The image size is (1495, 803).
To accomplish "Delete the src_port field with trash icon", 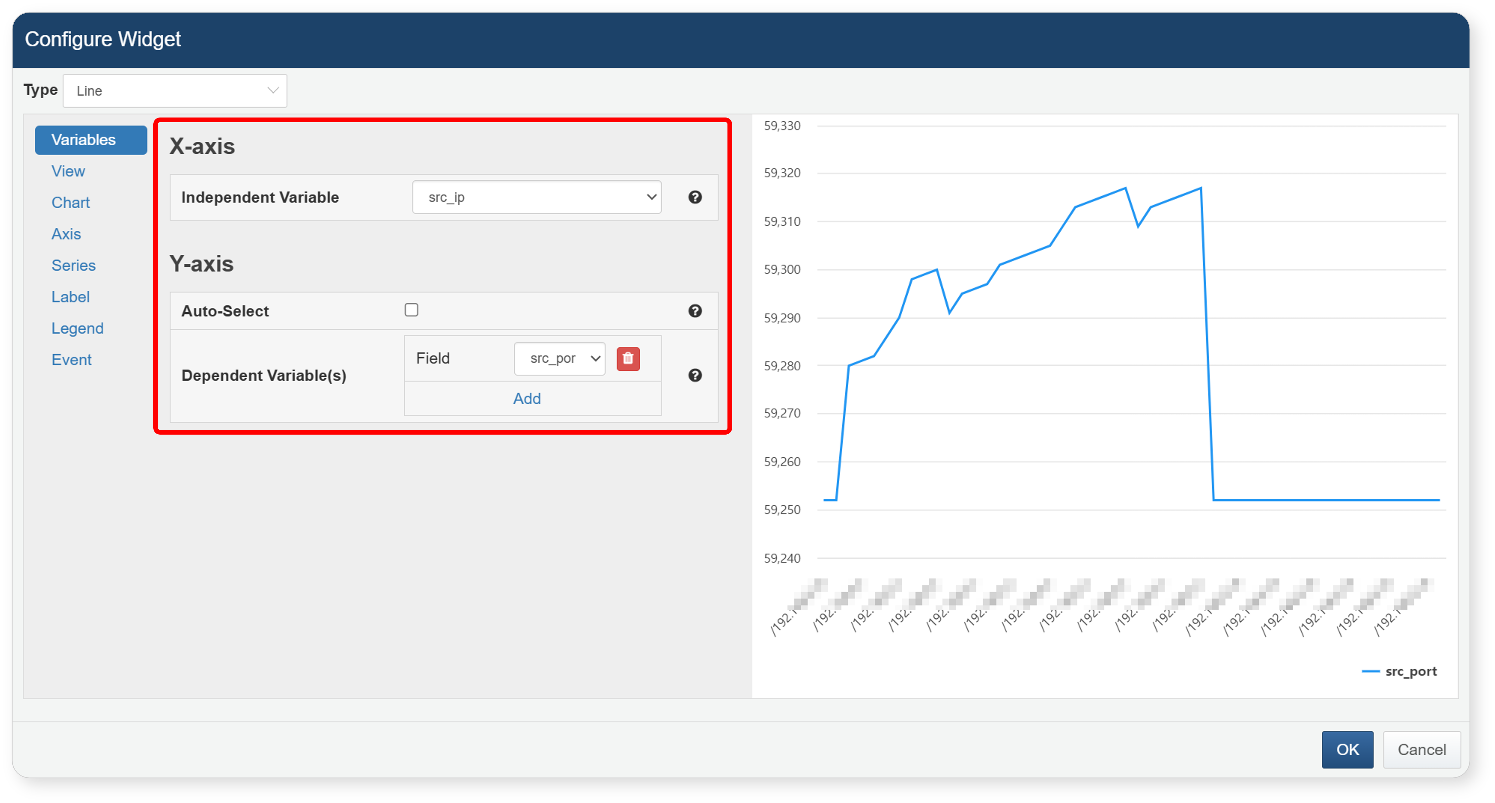I will (628, 358).
